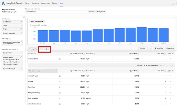This screenshot has width=177, height=105.
Task: Open the Columns dropdown
Action: click(x=143, y=48)
